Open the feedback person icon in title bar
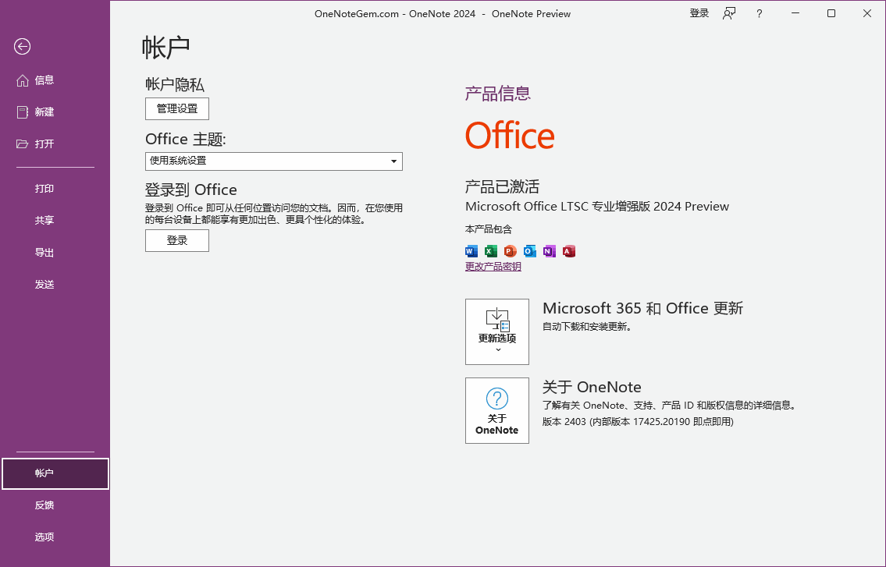Viewport: 886px width, 567px height. pyautogui.click(x=729, y=13)
